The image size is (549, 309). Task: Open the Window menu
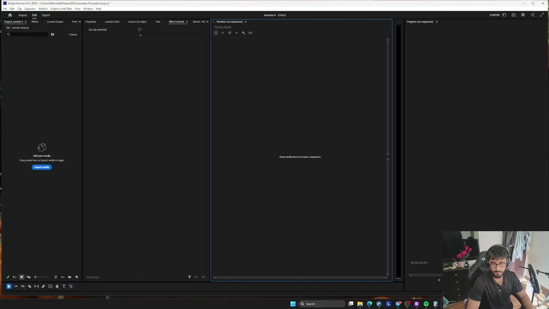coord(88,9)
